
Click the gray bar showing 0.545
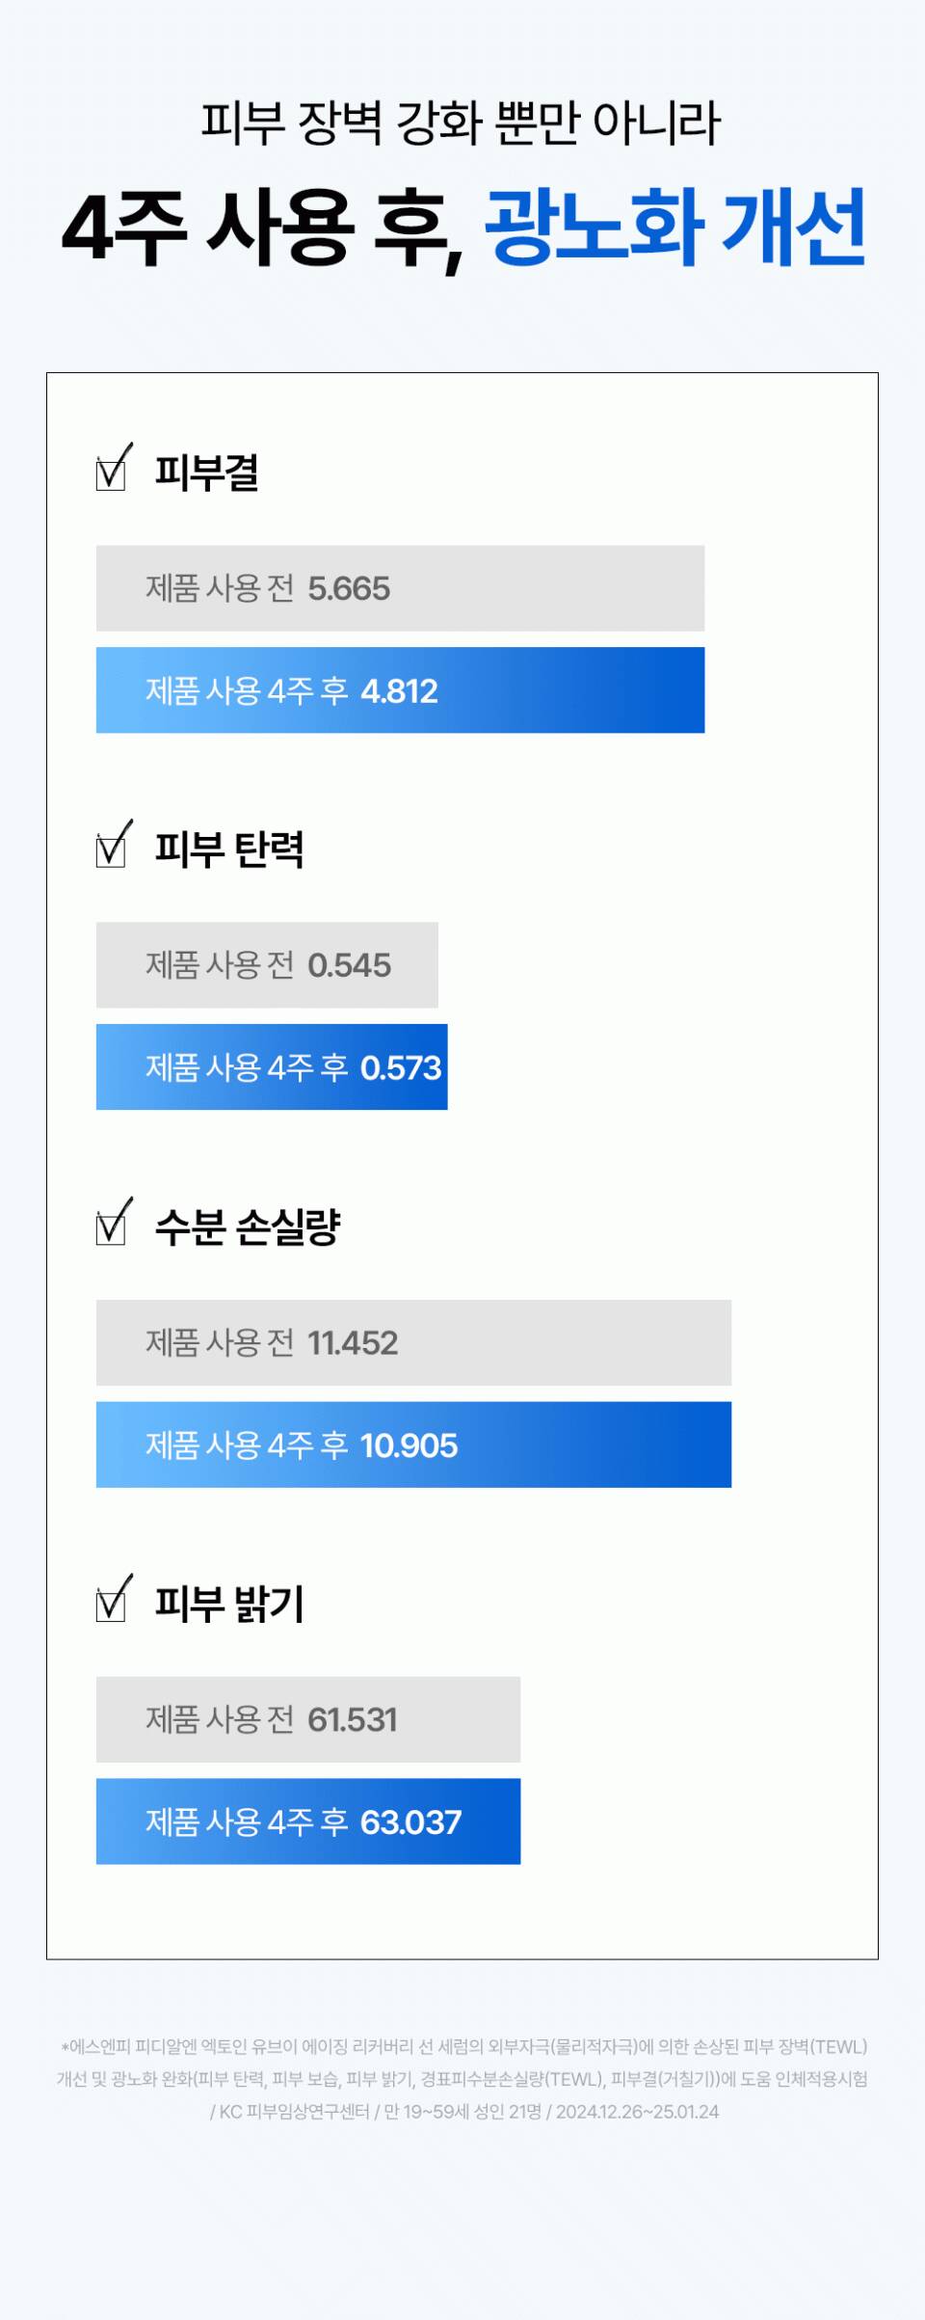267,965
